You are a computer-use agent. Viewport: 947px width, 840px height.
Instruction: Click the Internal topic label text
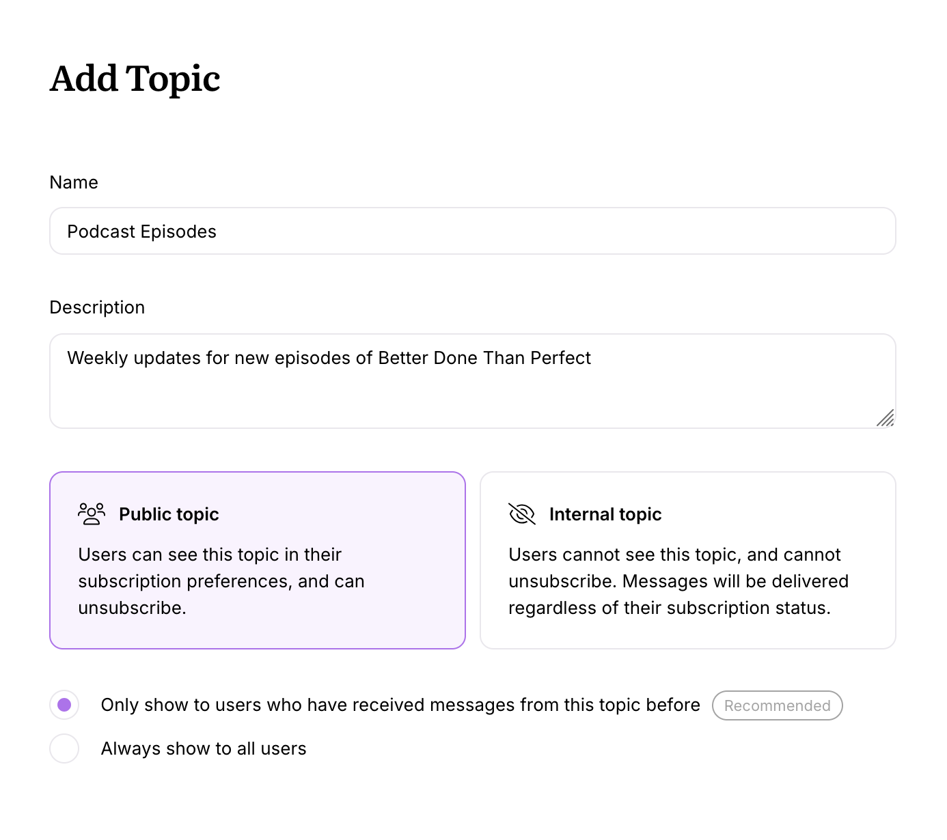(x=605, y=514)
